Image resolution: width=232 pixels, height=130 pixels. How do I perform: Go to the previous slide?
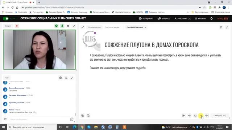(189, 116)
